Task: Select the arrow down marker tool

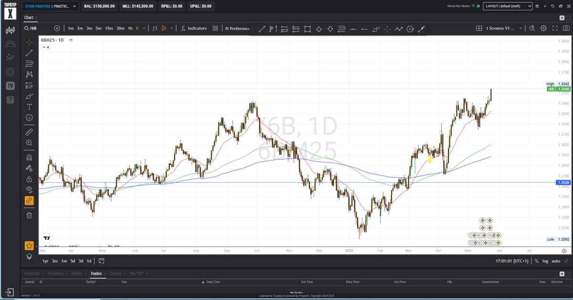Action: (x=330, y=29)
